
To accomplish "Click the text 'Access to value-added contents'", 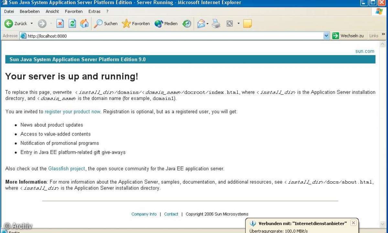I will tap(56, 134).
